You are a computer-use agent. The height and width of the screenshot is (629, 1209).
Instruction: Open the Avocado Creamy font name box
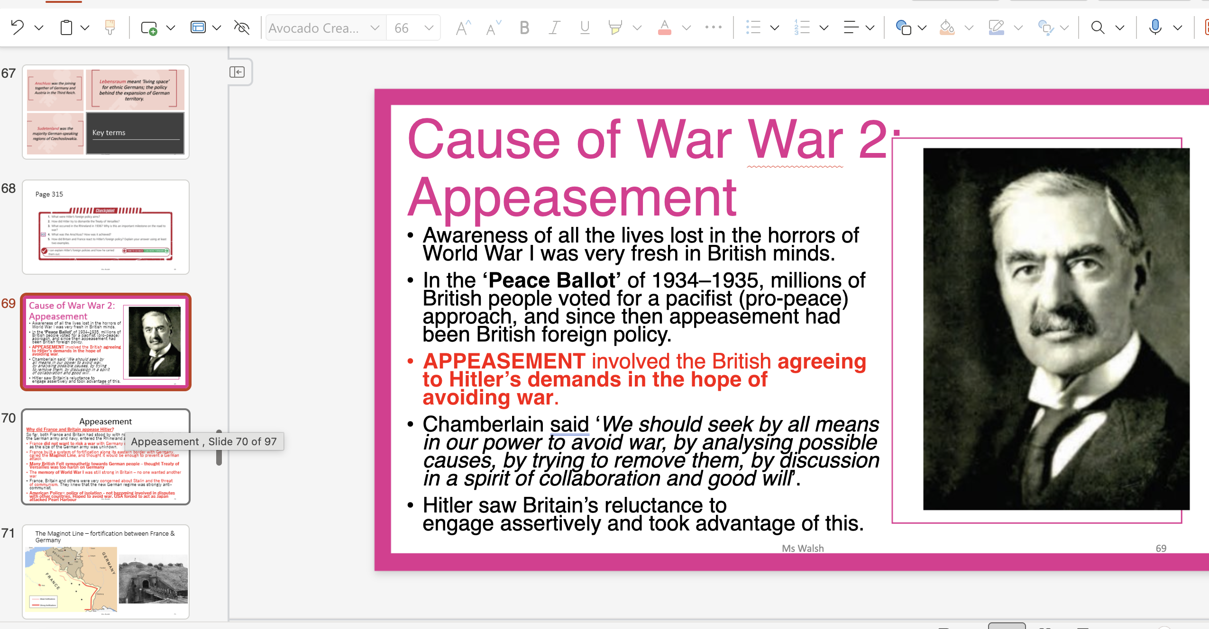pos(325,28)
